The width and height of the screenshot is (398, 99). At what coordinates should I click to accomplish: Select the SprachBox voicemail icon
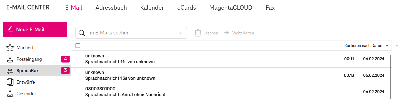tap(10, 71)
